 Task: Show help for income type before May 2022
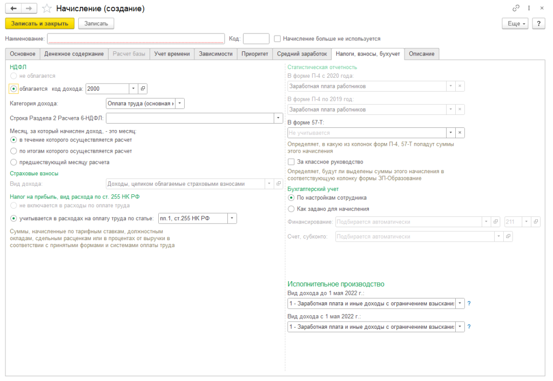(x=469, y=304)
